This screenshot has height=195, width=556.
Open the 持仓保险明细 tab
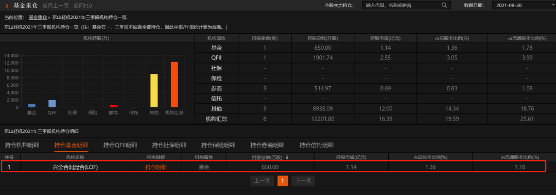pos(218,145)
